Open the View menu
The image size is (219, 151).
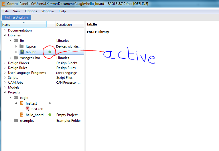click(x=17, y=11)
